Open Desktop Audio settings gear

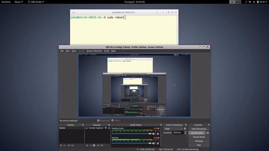(158, 134)
